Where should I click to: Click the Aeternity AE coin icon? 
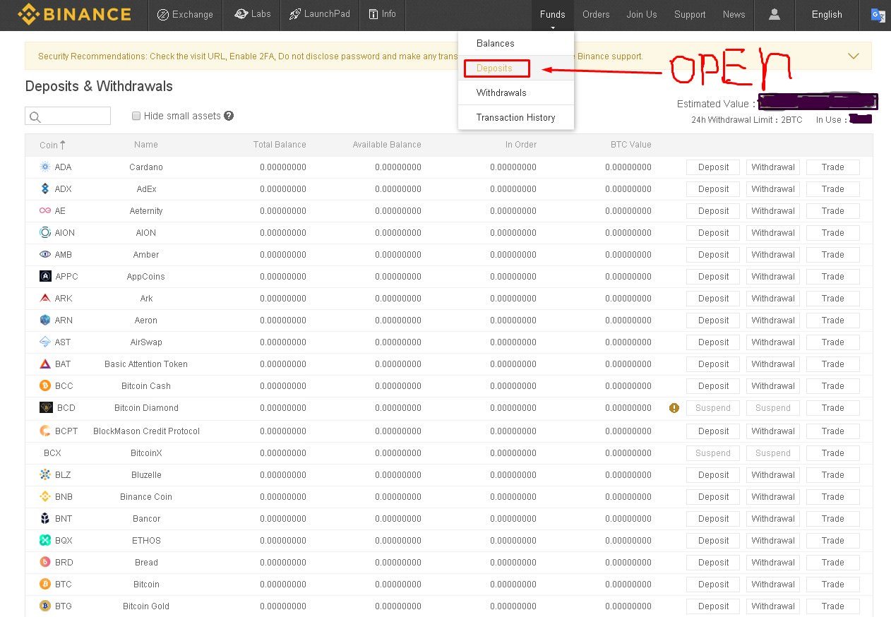pos(45,211)
